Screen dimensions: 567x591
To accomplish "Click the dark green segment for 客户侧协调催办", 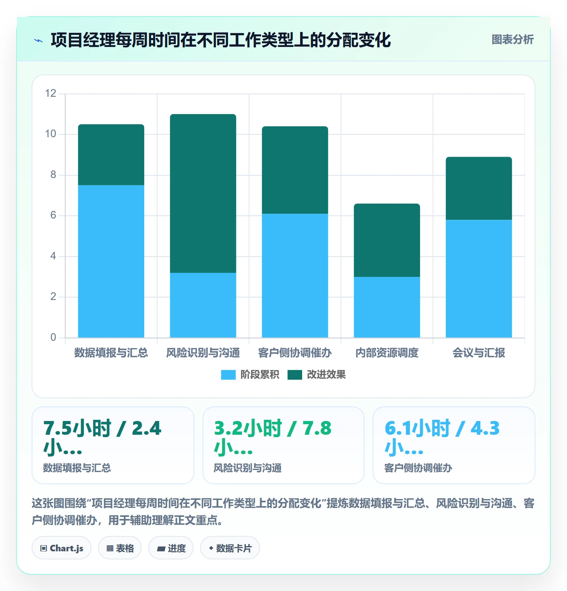I will (x=295, y=170).
